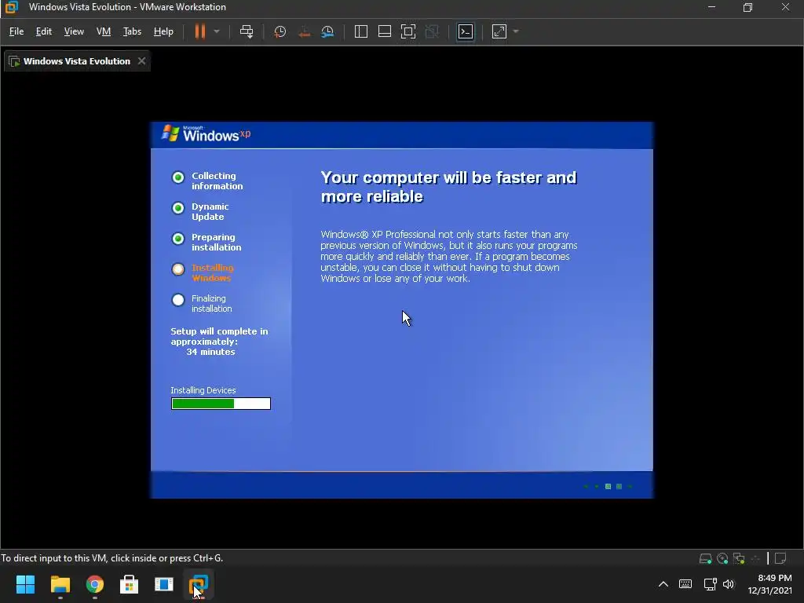Click the Installing Devices progress bar
This screenshot has width=804, height=603.
[x=221, y=404]
